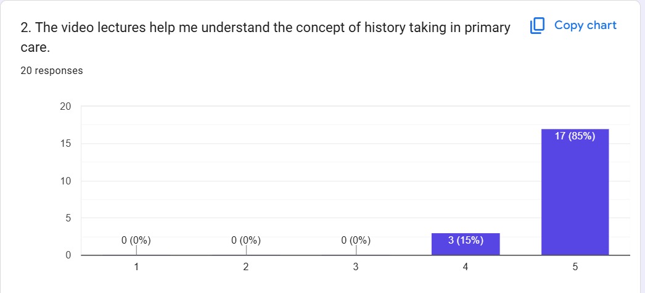Click the x-axis label 5
The width and height of the screenshot is (645, 293).
575,267
